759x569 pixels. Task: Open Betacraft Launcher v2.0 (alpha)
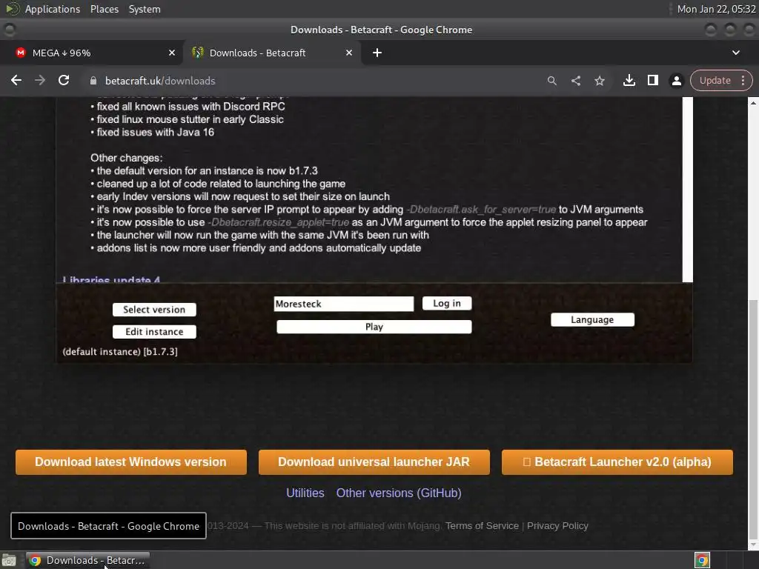[x=617, y=462]
